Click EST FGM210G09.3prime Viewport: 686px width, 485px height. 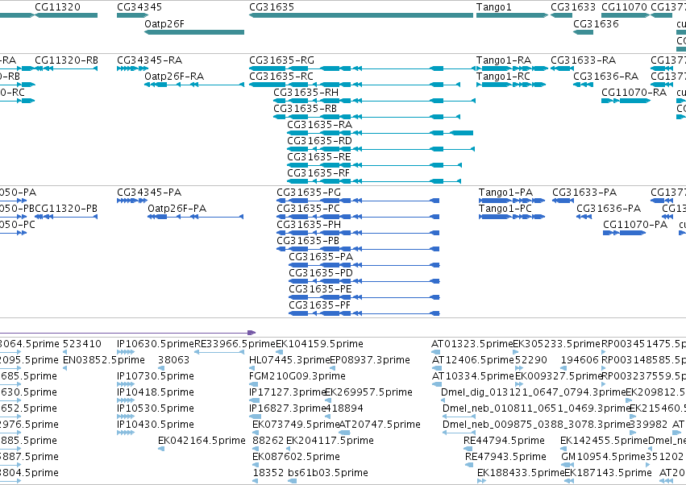coord(253,384)
